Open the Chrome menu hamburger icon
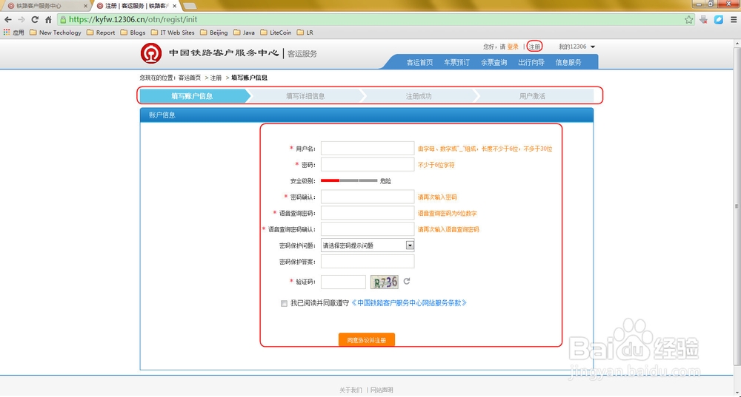Screen dimensions: 741x397 click(734, 20)
